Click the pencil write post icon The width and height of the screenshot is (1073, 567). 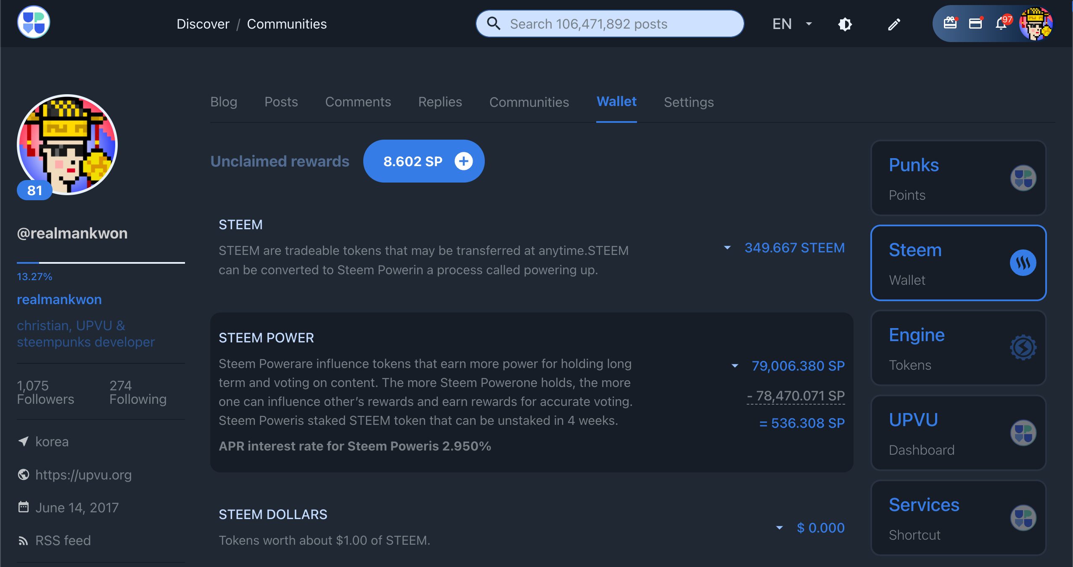(x=894, y=24)
